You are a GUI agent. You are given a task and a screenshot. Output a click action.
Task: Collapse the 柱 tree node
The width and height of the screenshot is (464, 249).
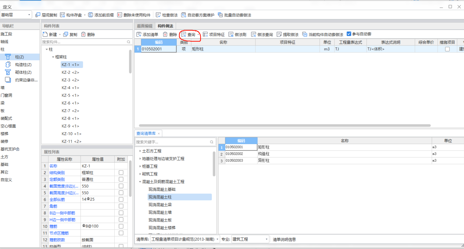coord(47,49)
